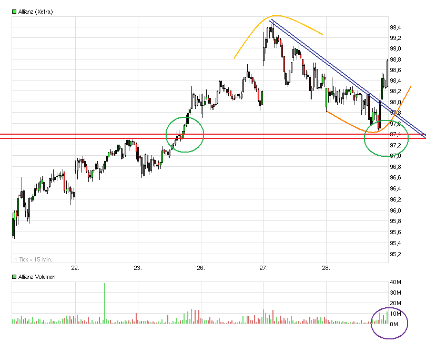Screen dimensions: 426x352
Task: Click the green Allianz (Xetra) legend square
Action: tap(14, 11)
